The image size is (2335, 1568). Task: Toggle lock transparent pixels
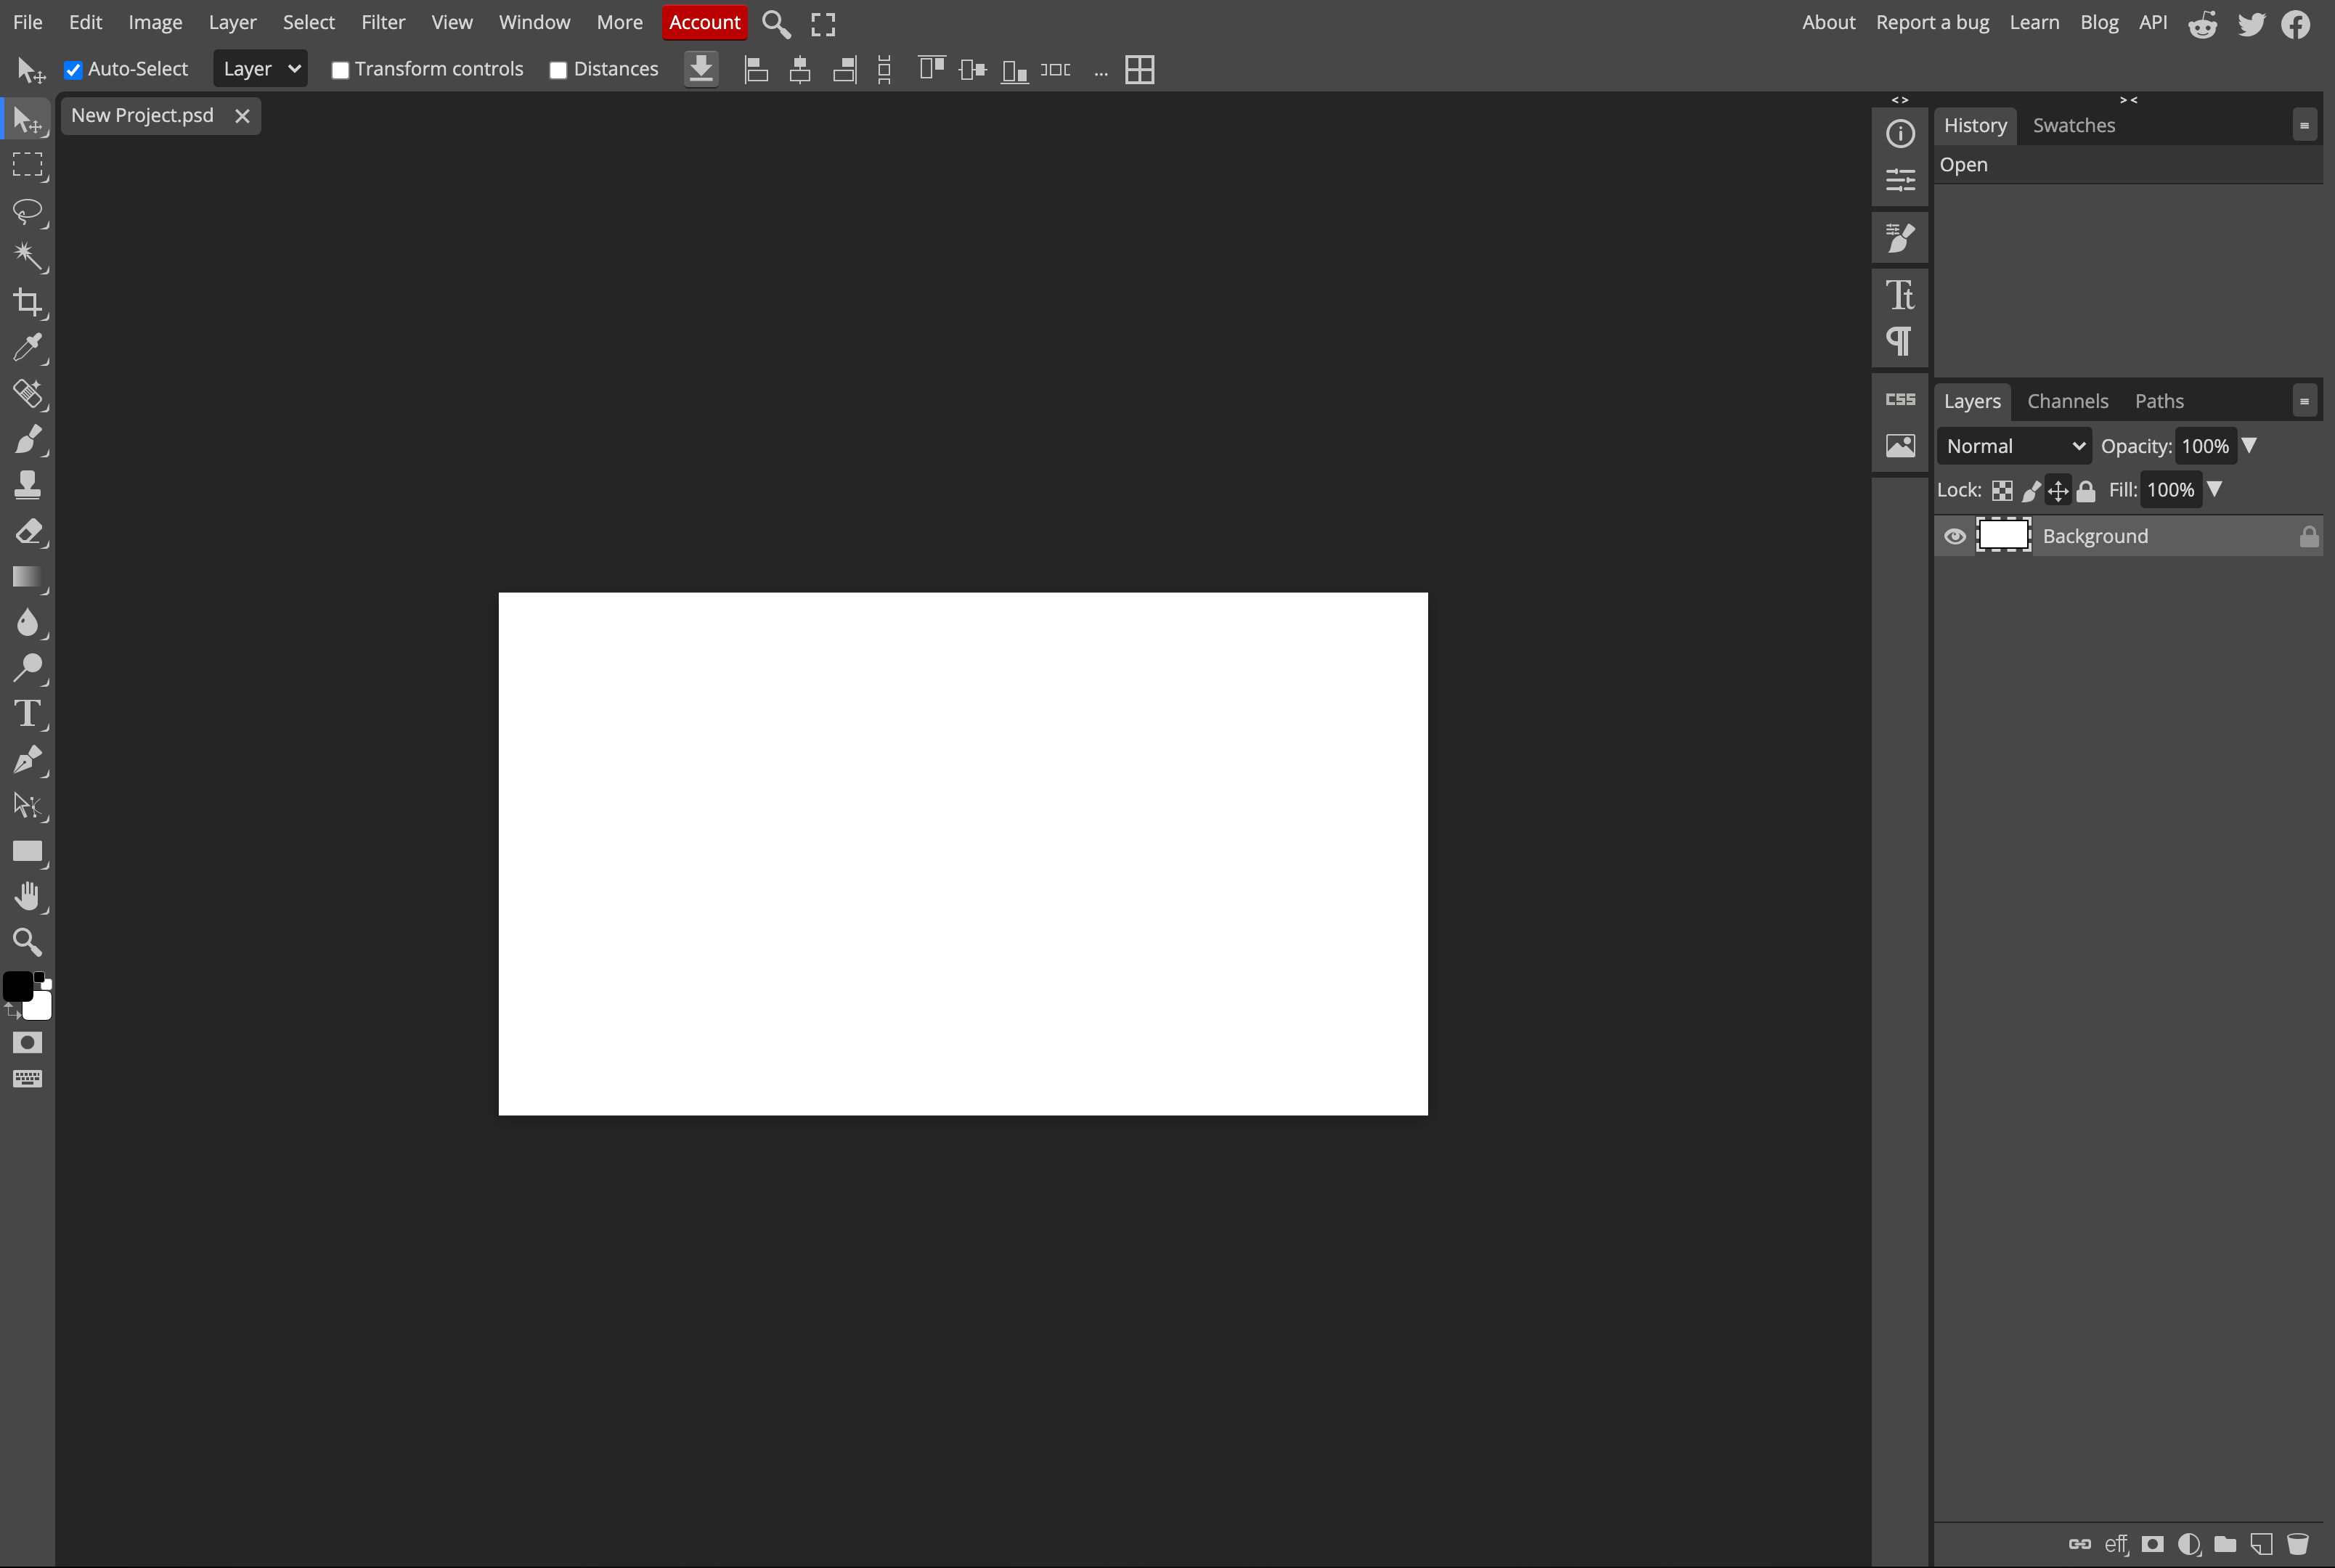point(2002,491)
